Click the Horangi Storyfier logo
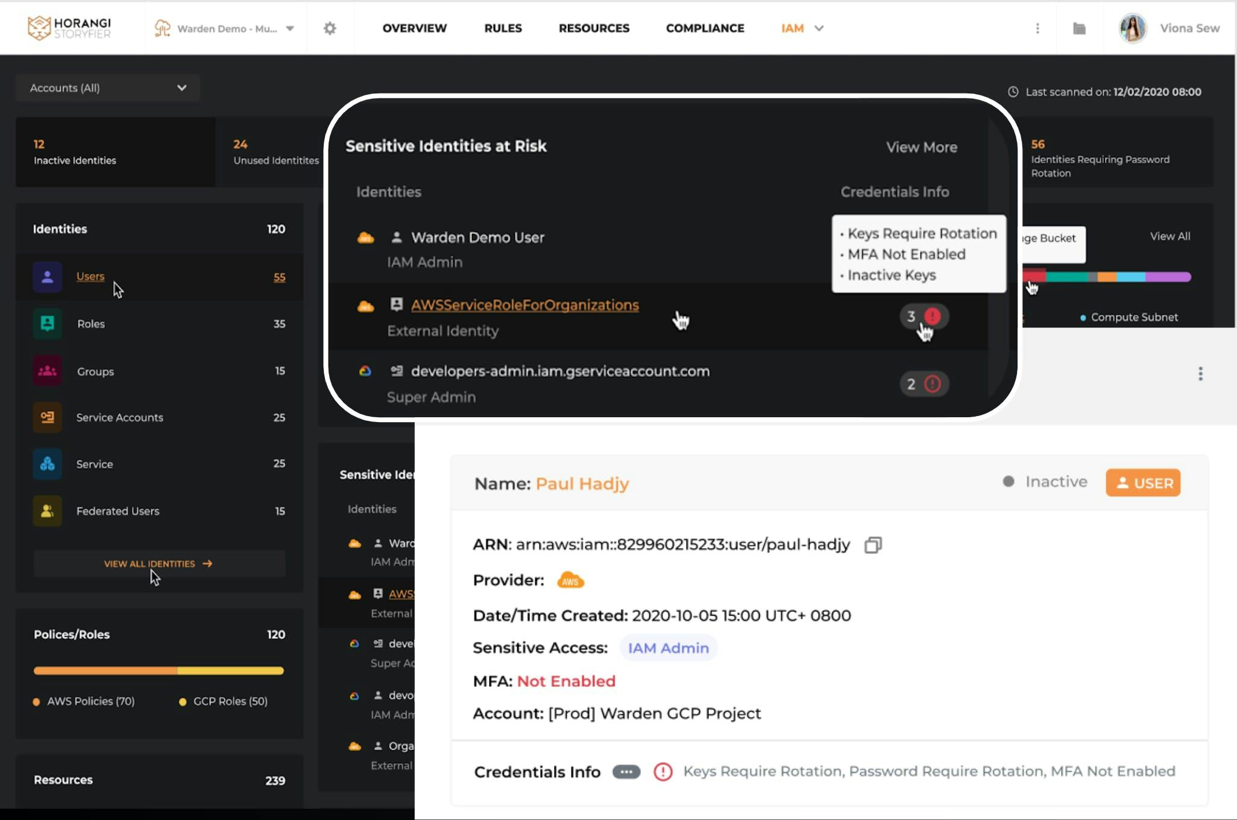The height and width of the screenshot is (820, 1237). point(69,28)
